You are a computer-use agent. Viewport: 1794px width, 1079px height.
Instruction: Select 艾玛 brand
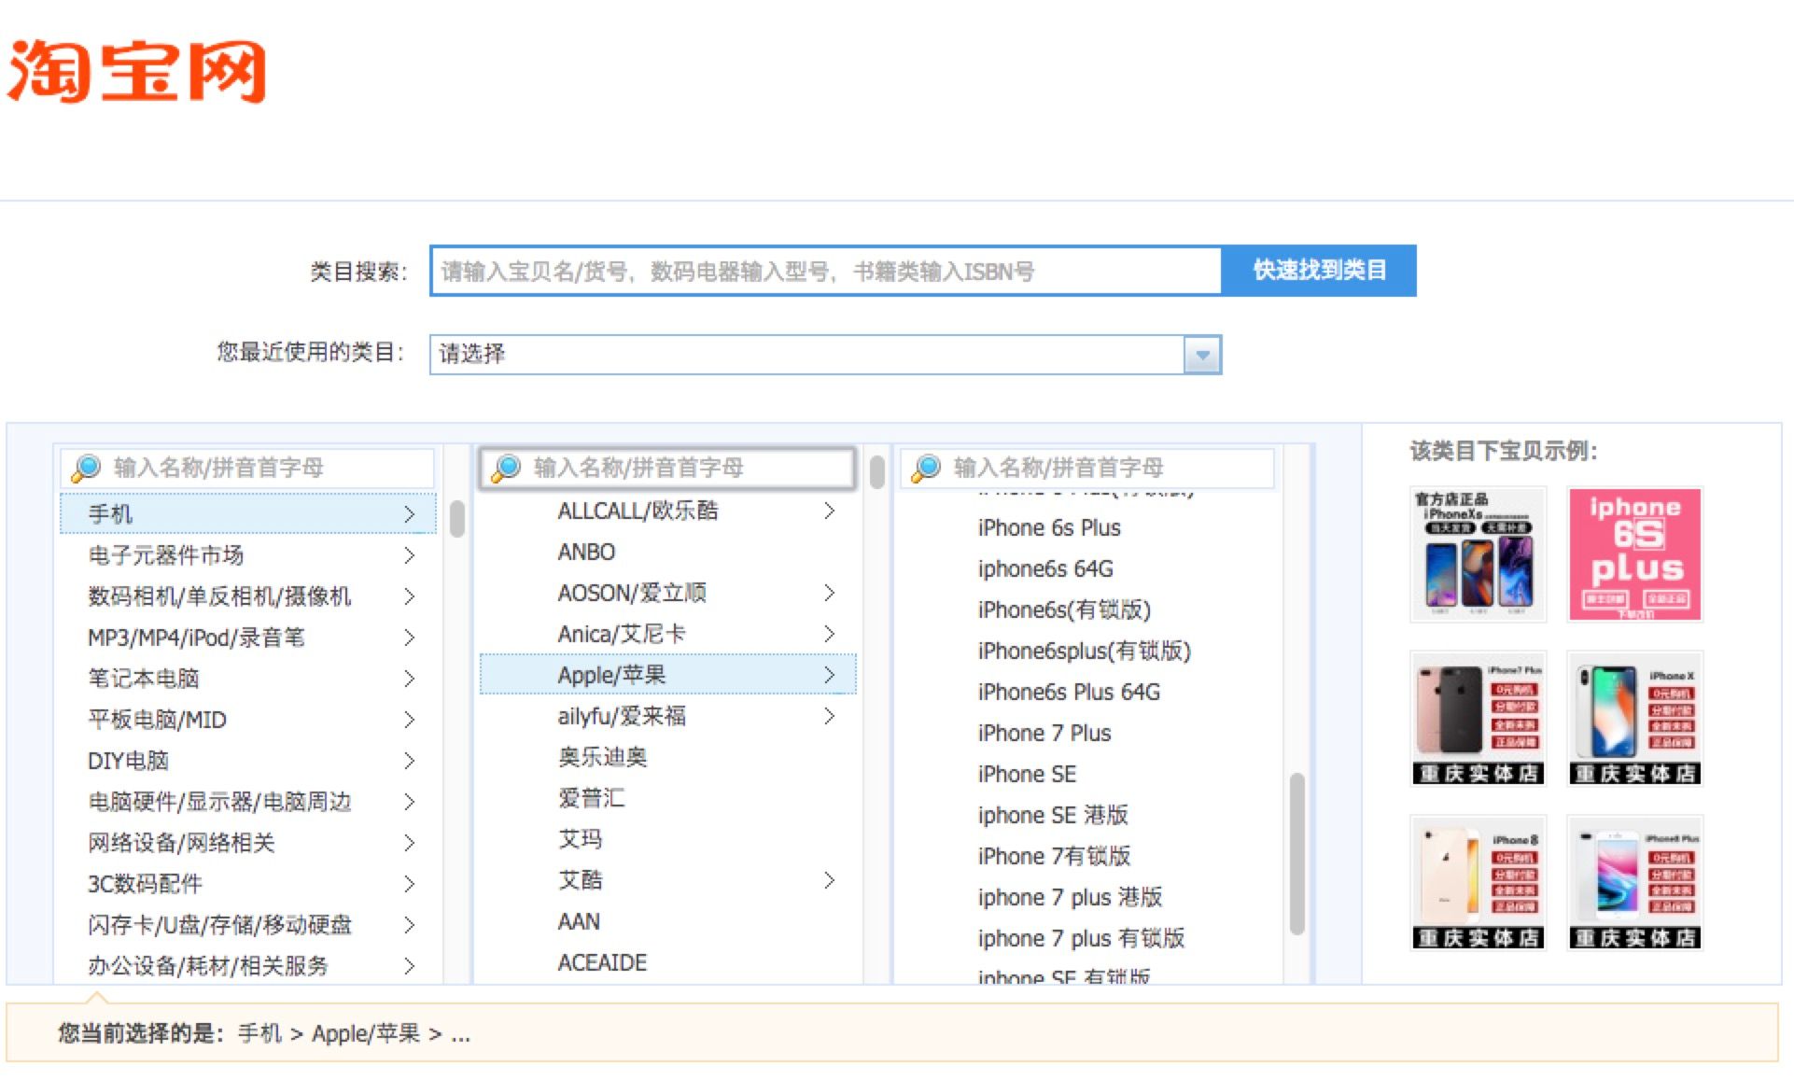[x=668, y=839]
